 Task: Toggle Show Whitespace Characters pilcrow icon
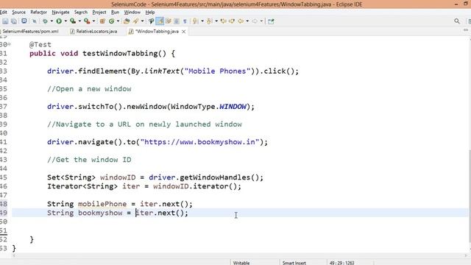point(185,21)
